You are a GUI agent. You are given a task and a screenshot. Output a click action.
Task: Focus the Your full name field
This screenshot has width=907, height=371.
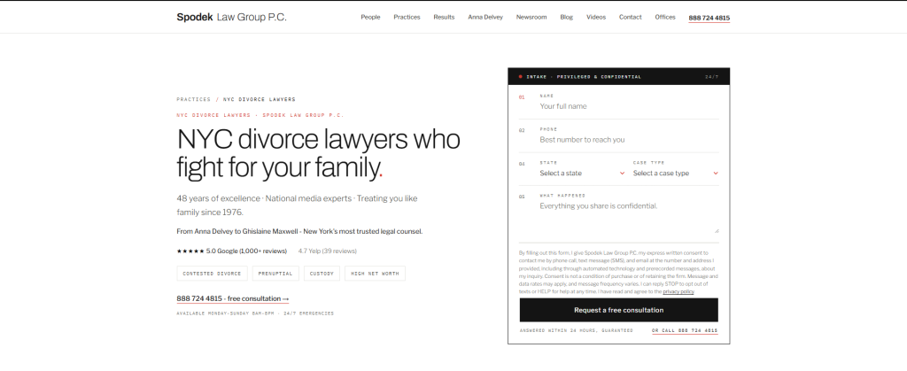[x=629, y=106]
